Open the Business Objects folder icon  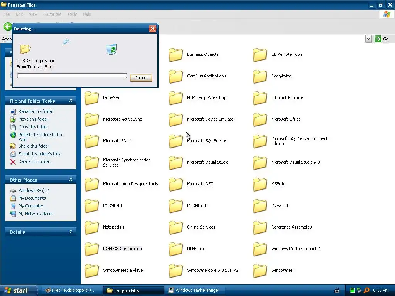(x=176, y=55)
